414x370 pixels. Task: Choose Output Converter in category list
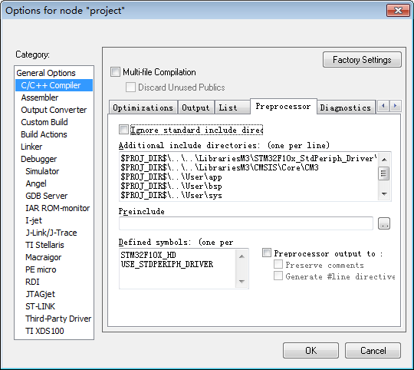(54, 110)
